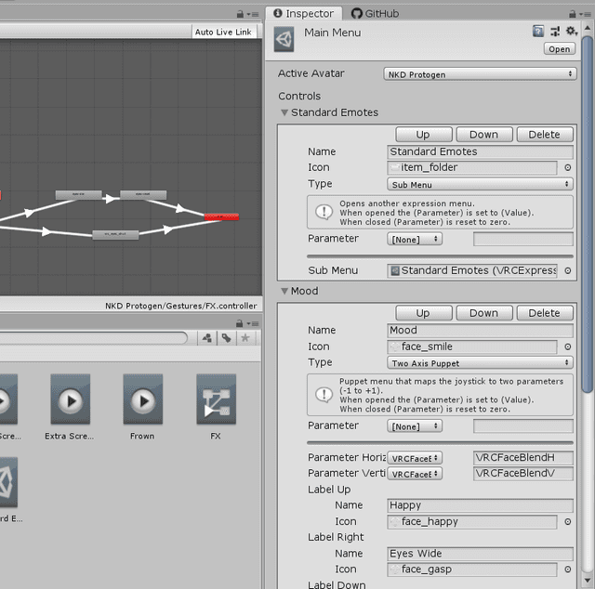Open Parameter Horizontal dropdown
This screenshot has width=595, height=589.
[415, 458]
